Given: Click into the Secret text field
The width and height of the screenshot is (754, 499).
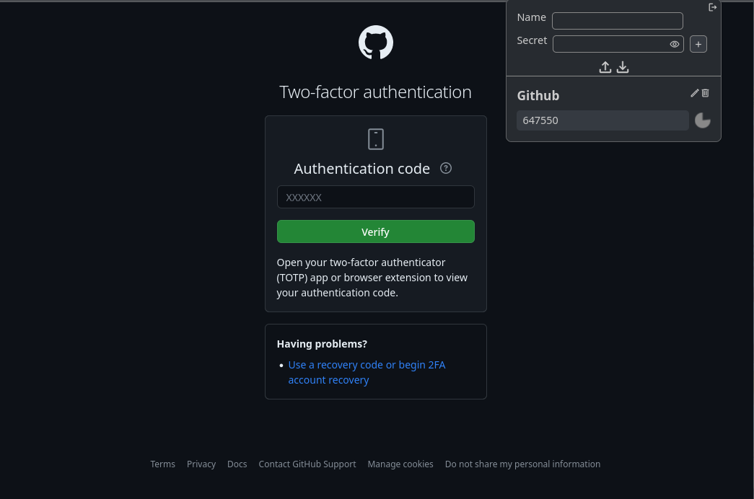Looking at the screenshot, I should (610, 44).
